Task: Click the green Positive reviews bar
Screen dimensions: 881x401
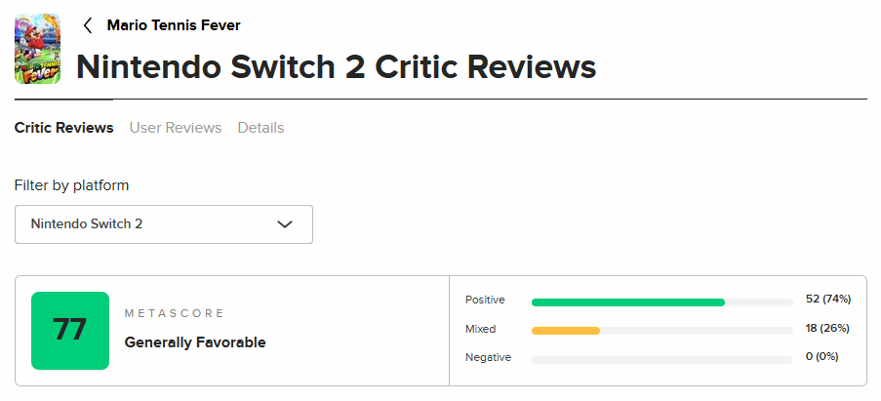Action: click(627, 302)
